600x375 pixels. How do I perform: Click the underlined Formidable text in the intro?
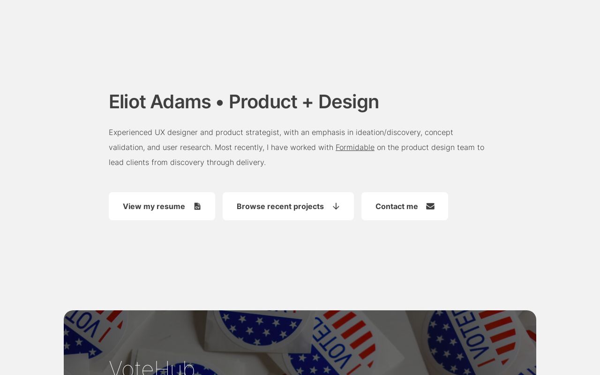point(355,147)
